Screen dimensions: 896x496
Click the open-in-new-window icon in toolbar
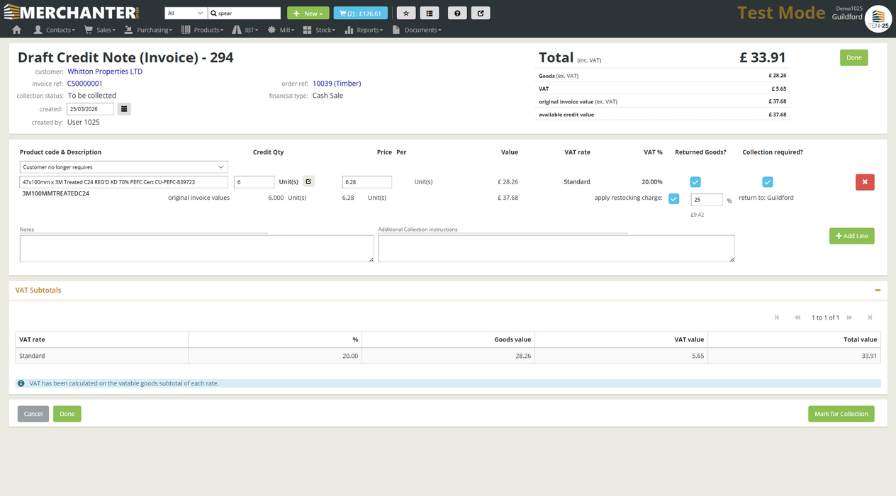[x=480, y=13]
